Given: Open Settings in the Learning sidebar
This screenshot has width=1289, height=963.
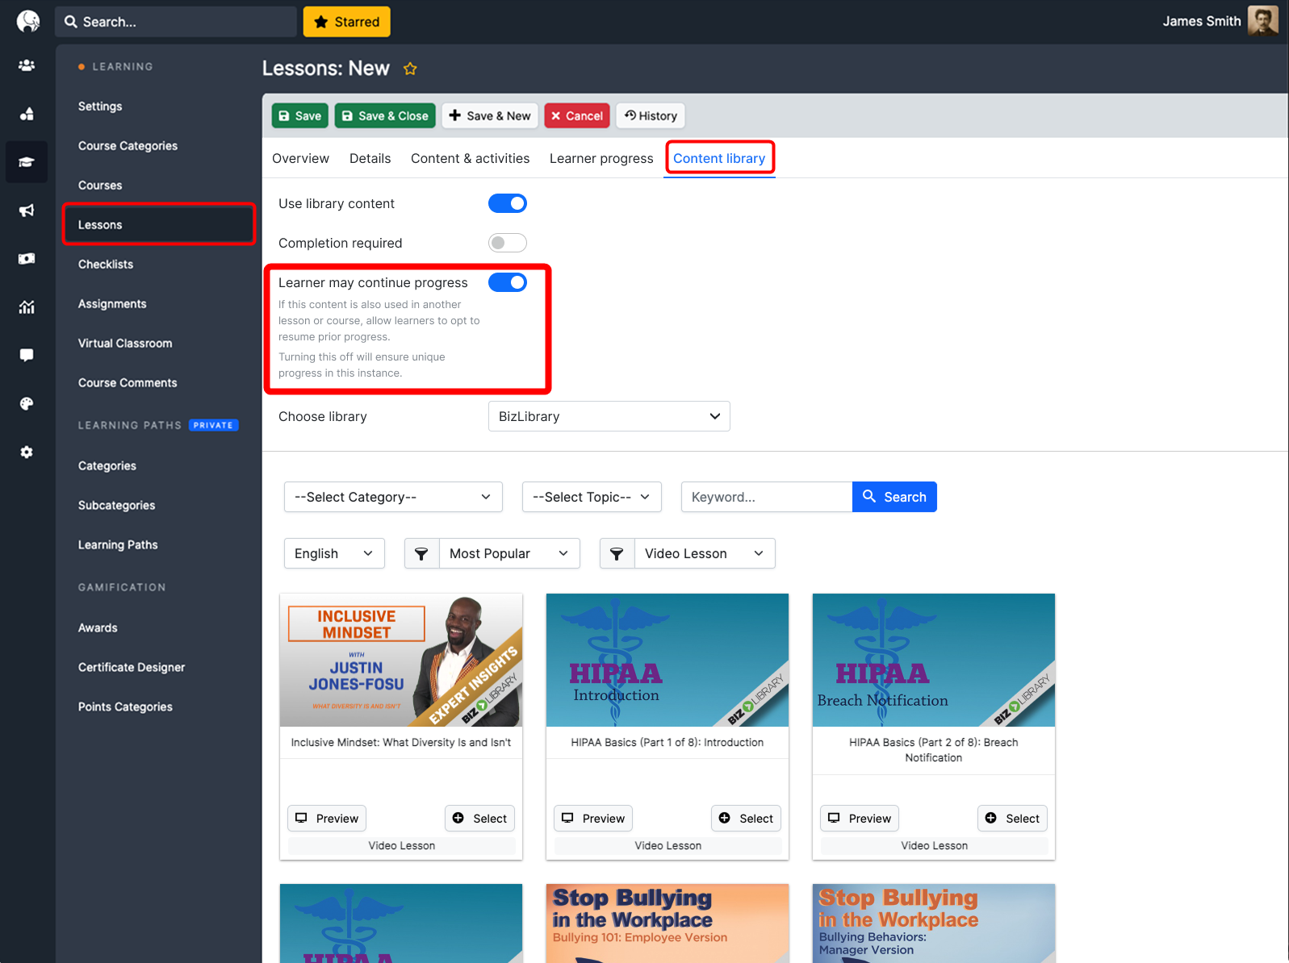Looking at the screenshot, I should coord(100,106).
